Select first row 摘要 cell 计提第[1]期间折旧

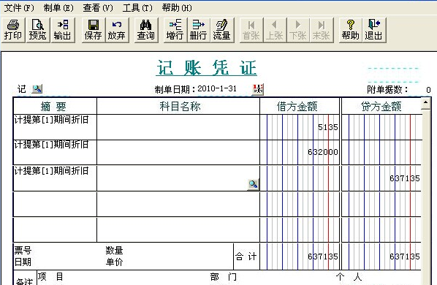click(55, 127)
